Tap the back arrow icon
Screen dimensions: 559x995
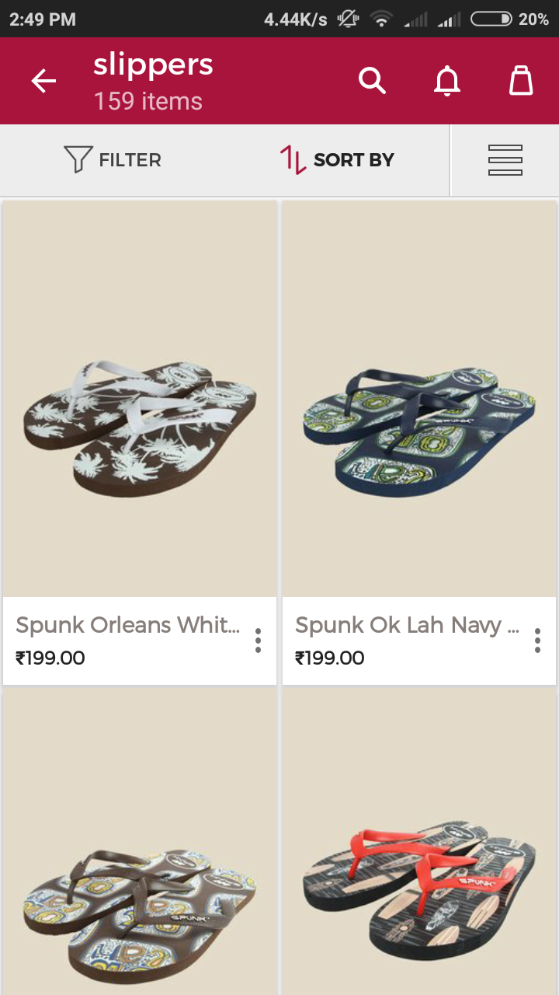43,81
